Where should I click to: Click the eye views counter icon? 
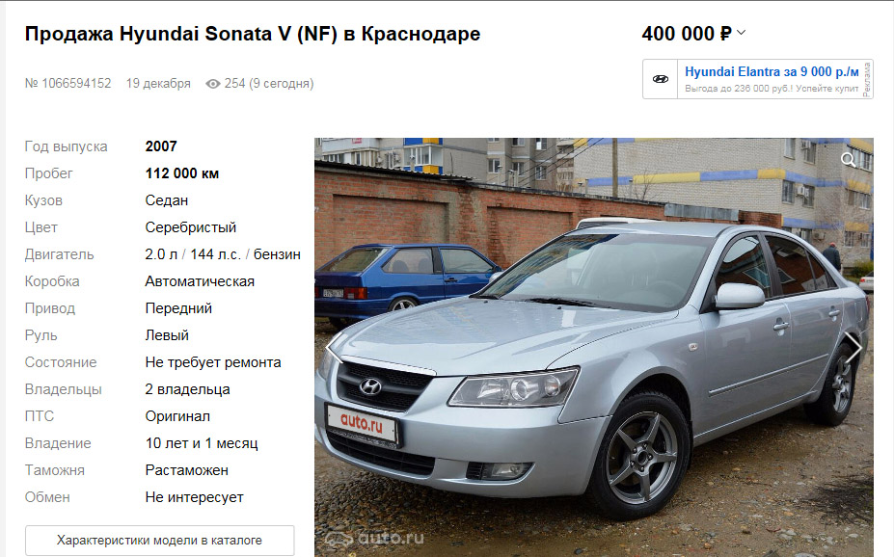click(x=213, y=84)
